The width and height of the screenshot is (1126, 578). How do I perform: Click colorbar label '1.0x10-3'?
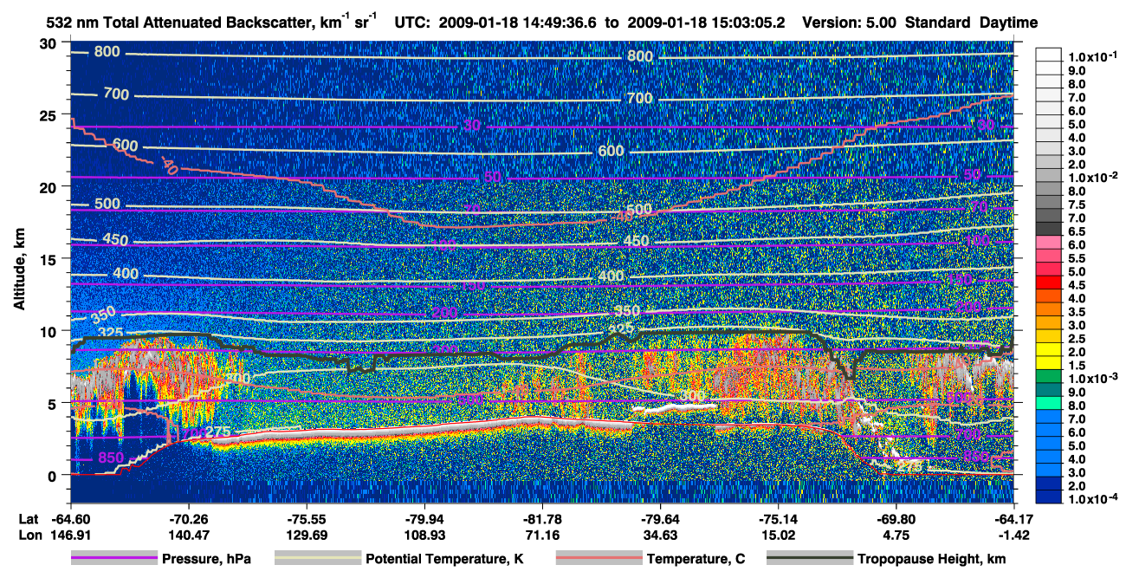click(x=1091, y=379)
